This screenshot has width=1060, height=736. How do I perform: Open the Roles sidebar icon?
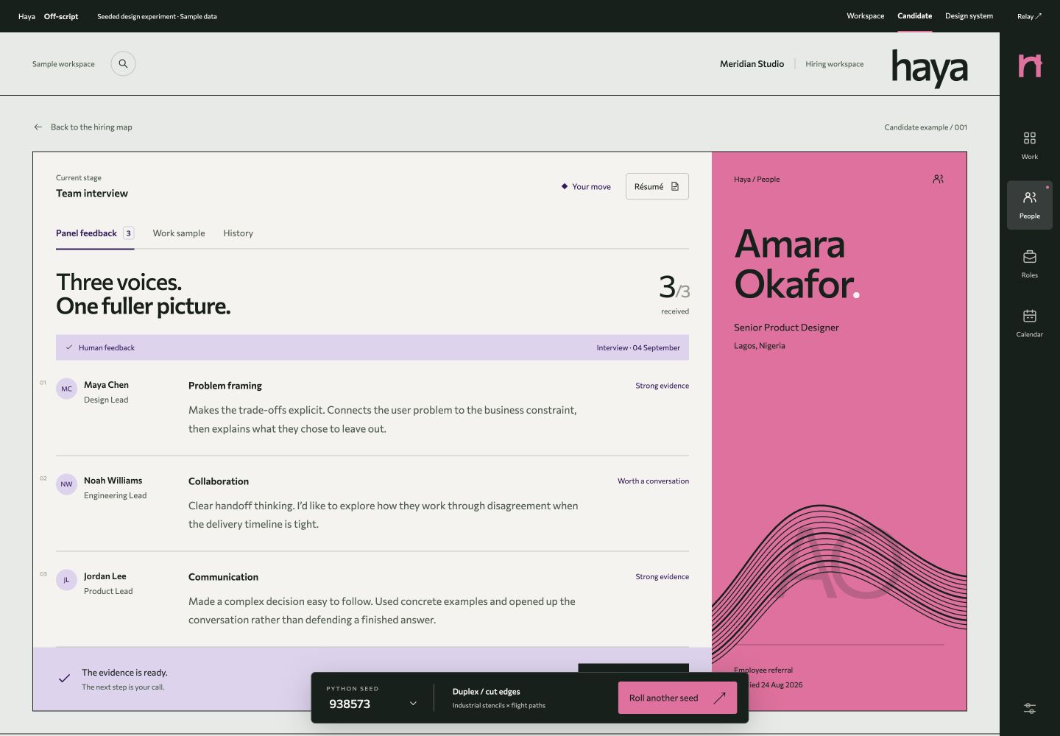coord(1029,264)
